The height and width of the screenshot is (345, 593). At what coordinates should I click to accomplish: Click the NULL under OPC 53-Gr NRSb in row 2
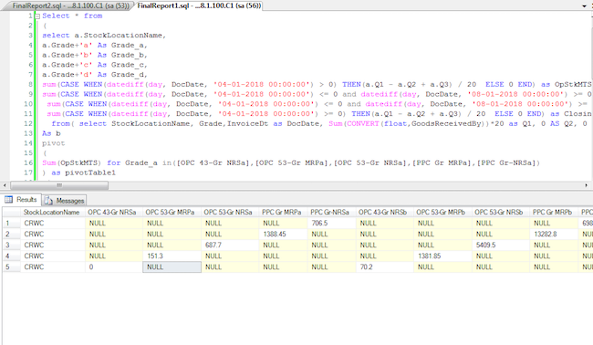[501, 235]
